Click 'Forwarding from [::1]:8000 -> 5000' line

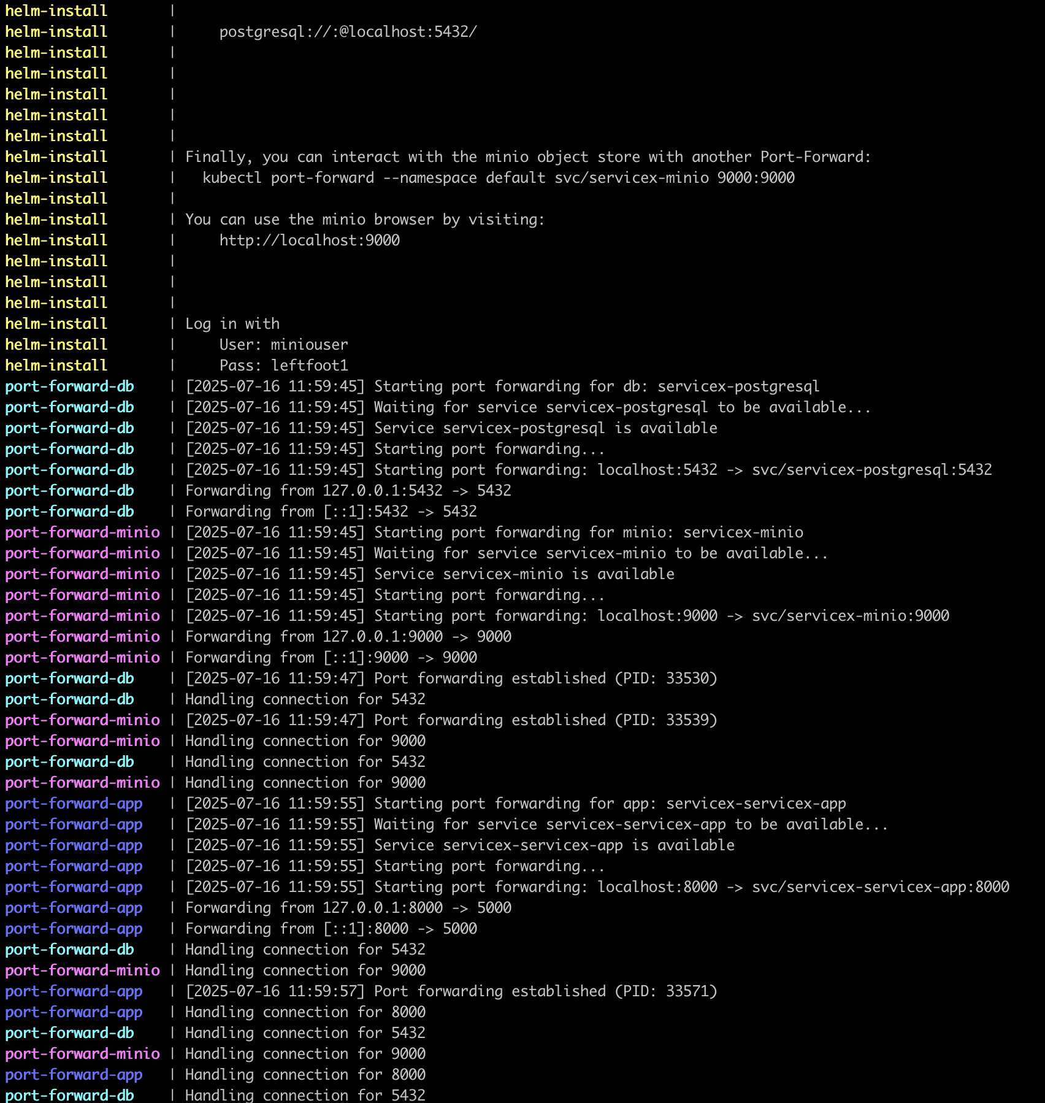(331, 929)
